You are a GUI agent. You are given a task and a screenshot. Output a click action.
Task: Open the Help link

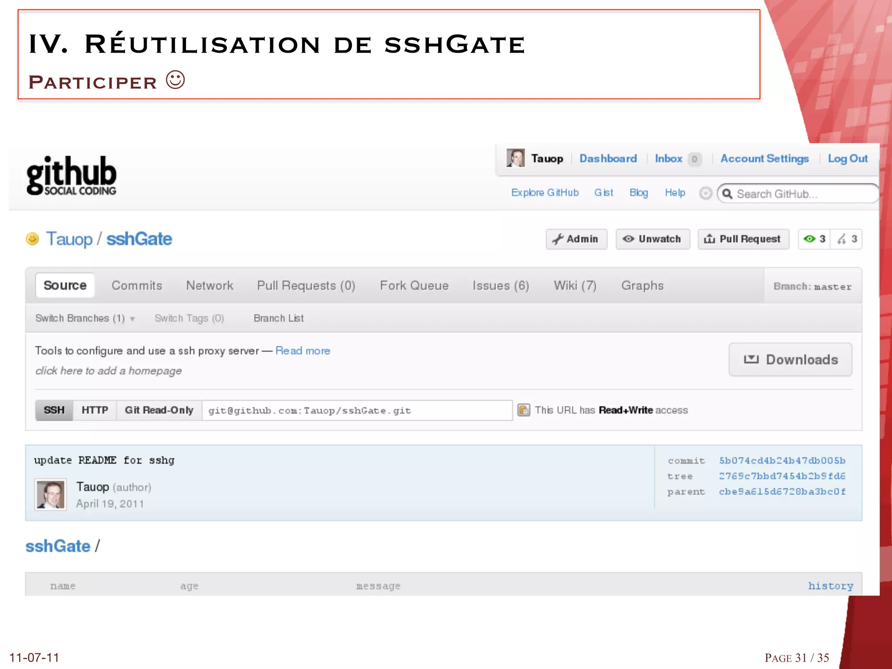coord(675,193)
